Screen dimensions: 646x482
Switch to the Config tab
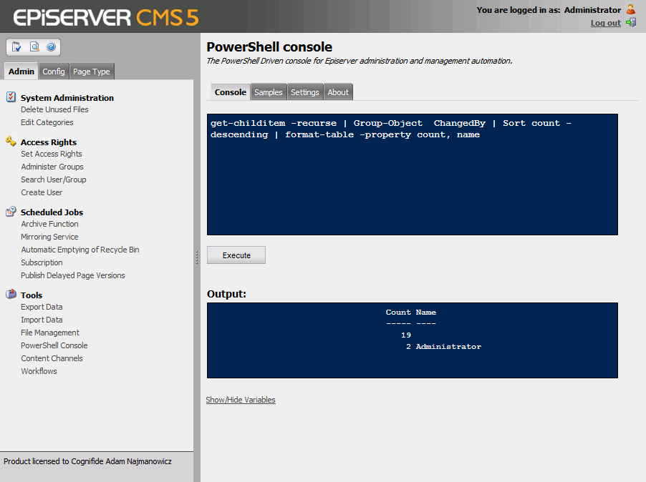coord(54,72)
